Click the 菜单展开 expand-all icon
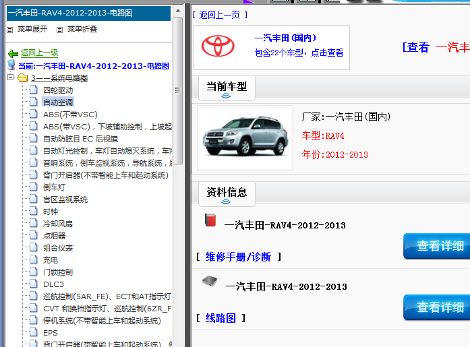 pos(10,30)
